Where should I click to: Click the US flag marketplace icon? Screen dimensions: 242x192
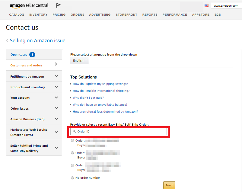(x=206, y=6)
